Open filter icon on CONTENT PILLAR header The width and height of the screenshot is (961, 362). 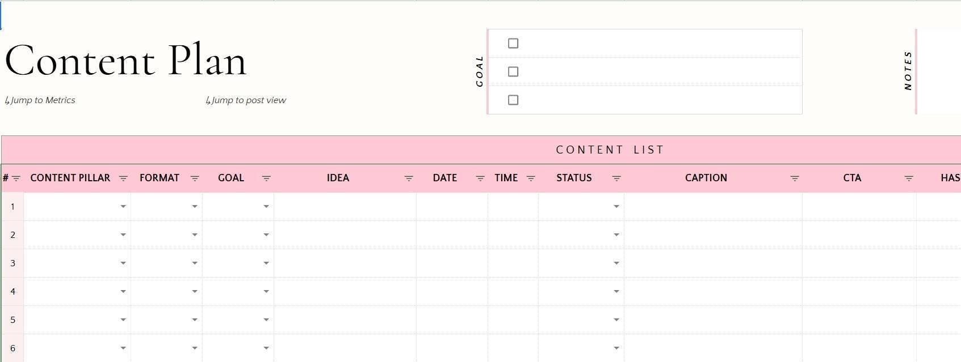tap(123, 178)
